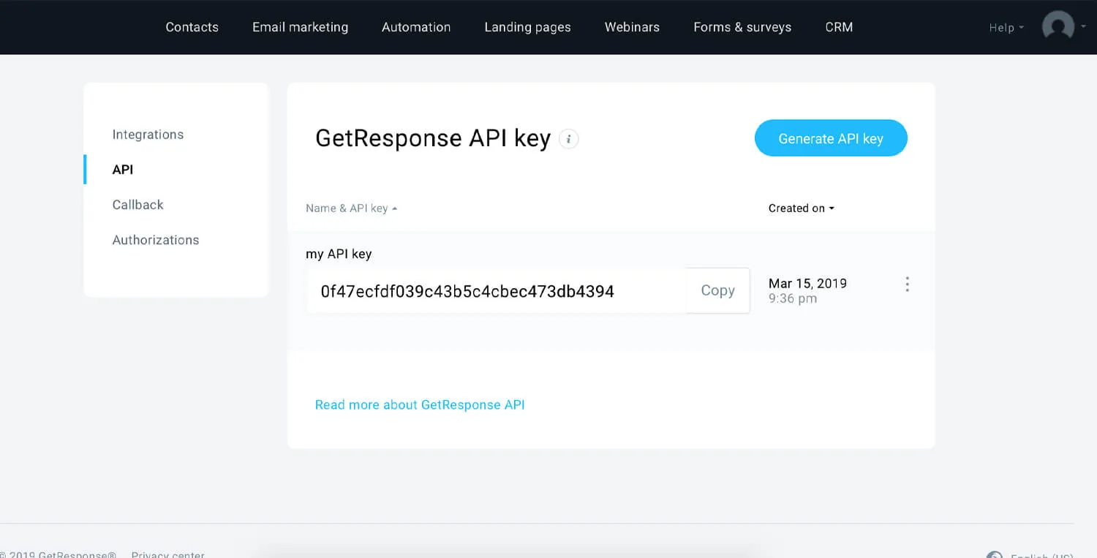Click the 'my API key' name label

pyautogui.click(x=339, y=254)
